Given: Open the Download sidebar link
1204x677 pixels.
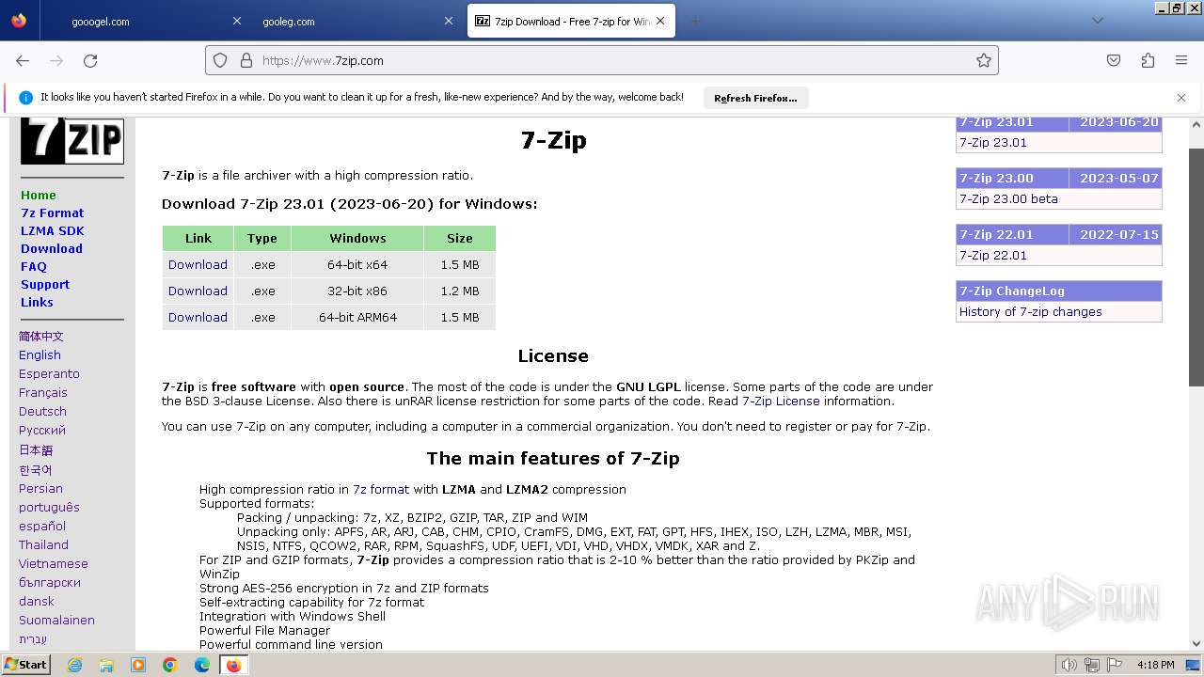Looking at the screenshot, I should 52,248.
